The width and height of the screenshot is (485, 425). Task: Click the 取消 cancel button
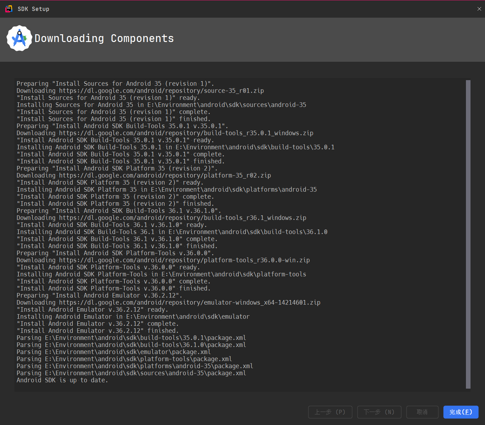(x=422, y=412)
